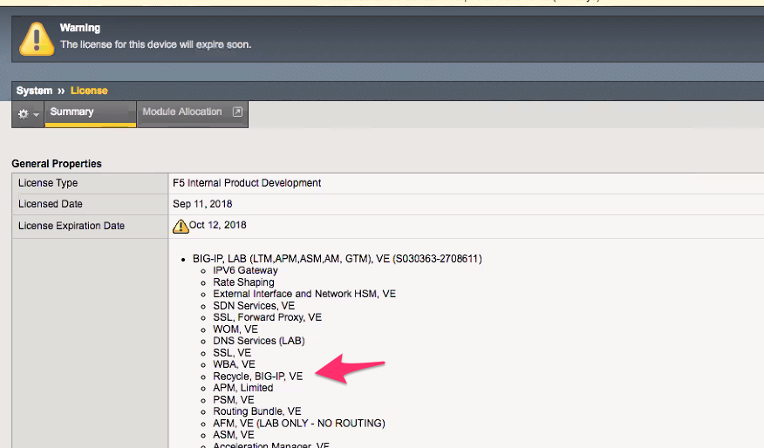Click the 'DNS Services (LAB)' list item

259,341
